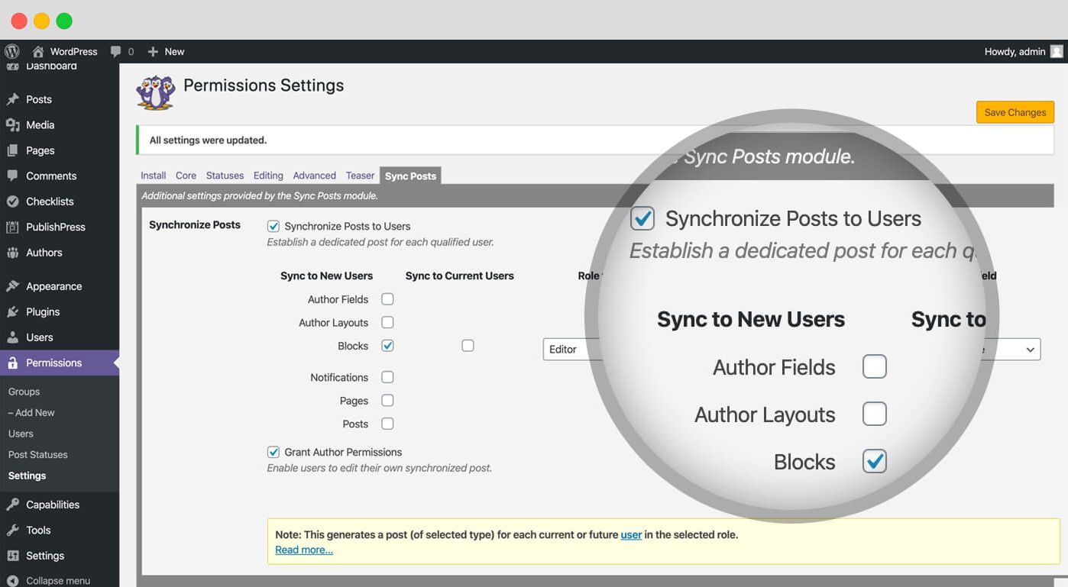Click the Media icon in sidebar
Screen dimensions: 1068x587
pos(12,124)
